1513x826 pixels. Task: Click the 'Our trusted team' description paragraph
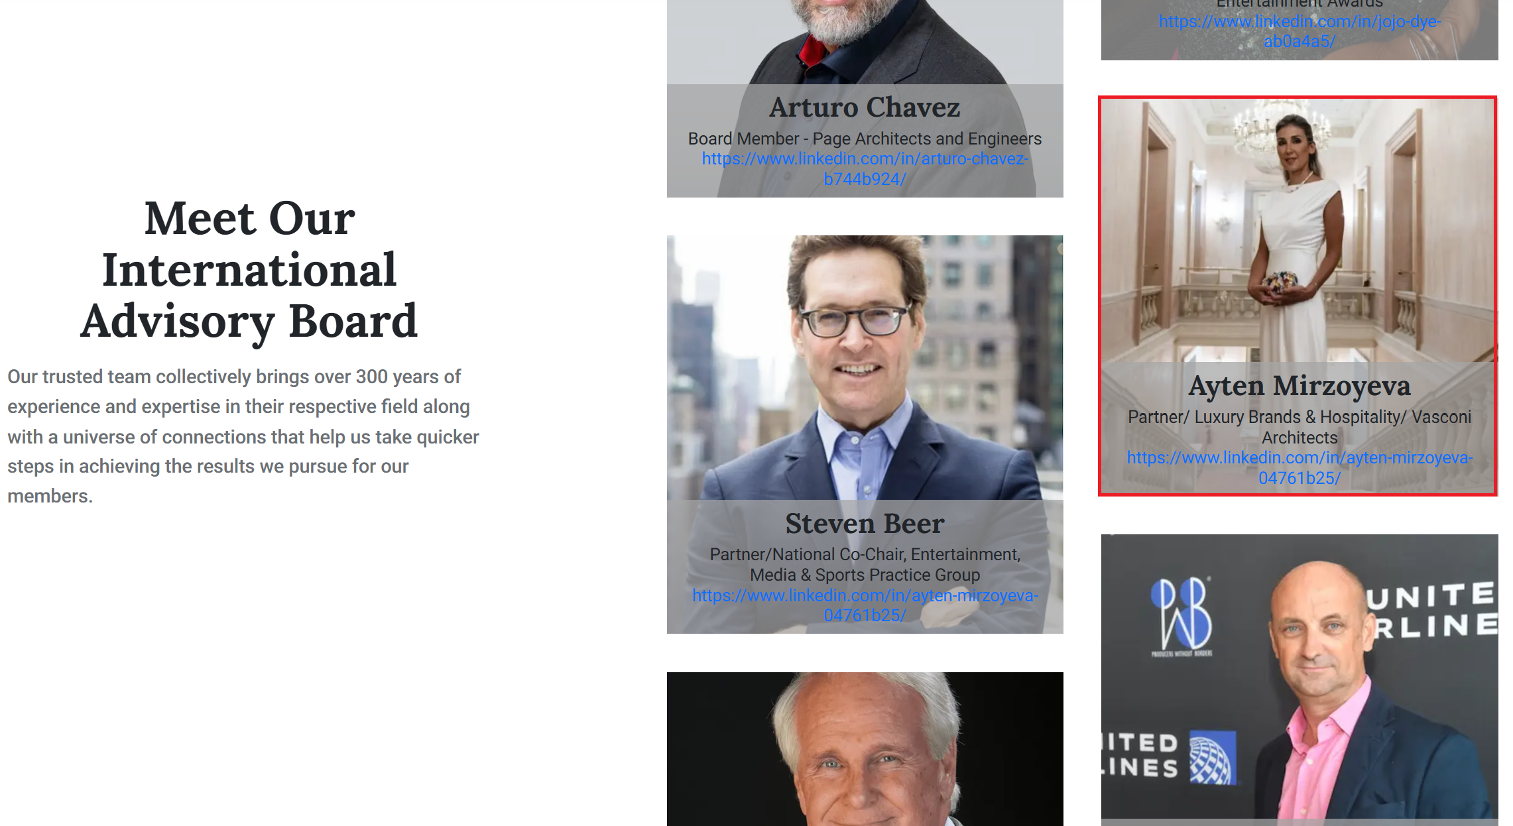(x=243, y=436)
